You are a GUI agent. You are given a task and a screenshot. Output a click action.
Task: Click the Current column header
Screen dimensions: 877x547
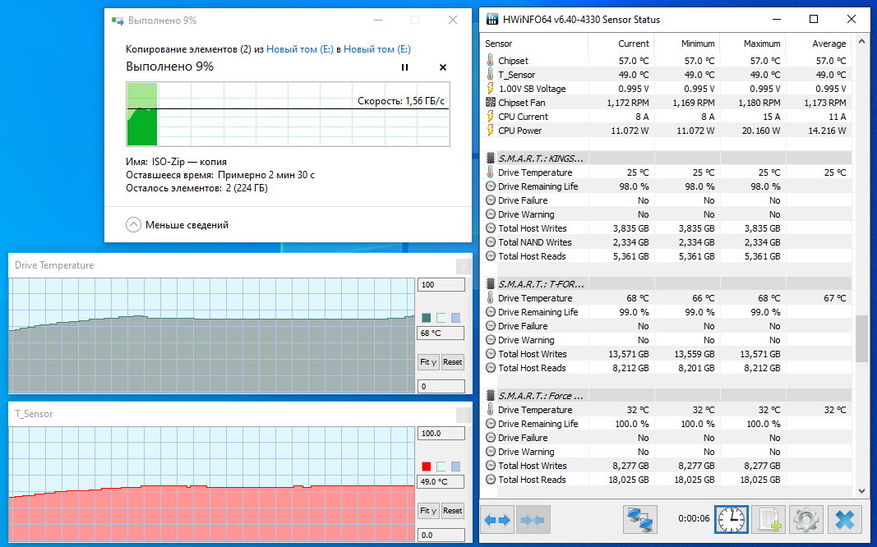click(621, 44)
